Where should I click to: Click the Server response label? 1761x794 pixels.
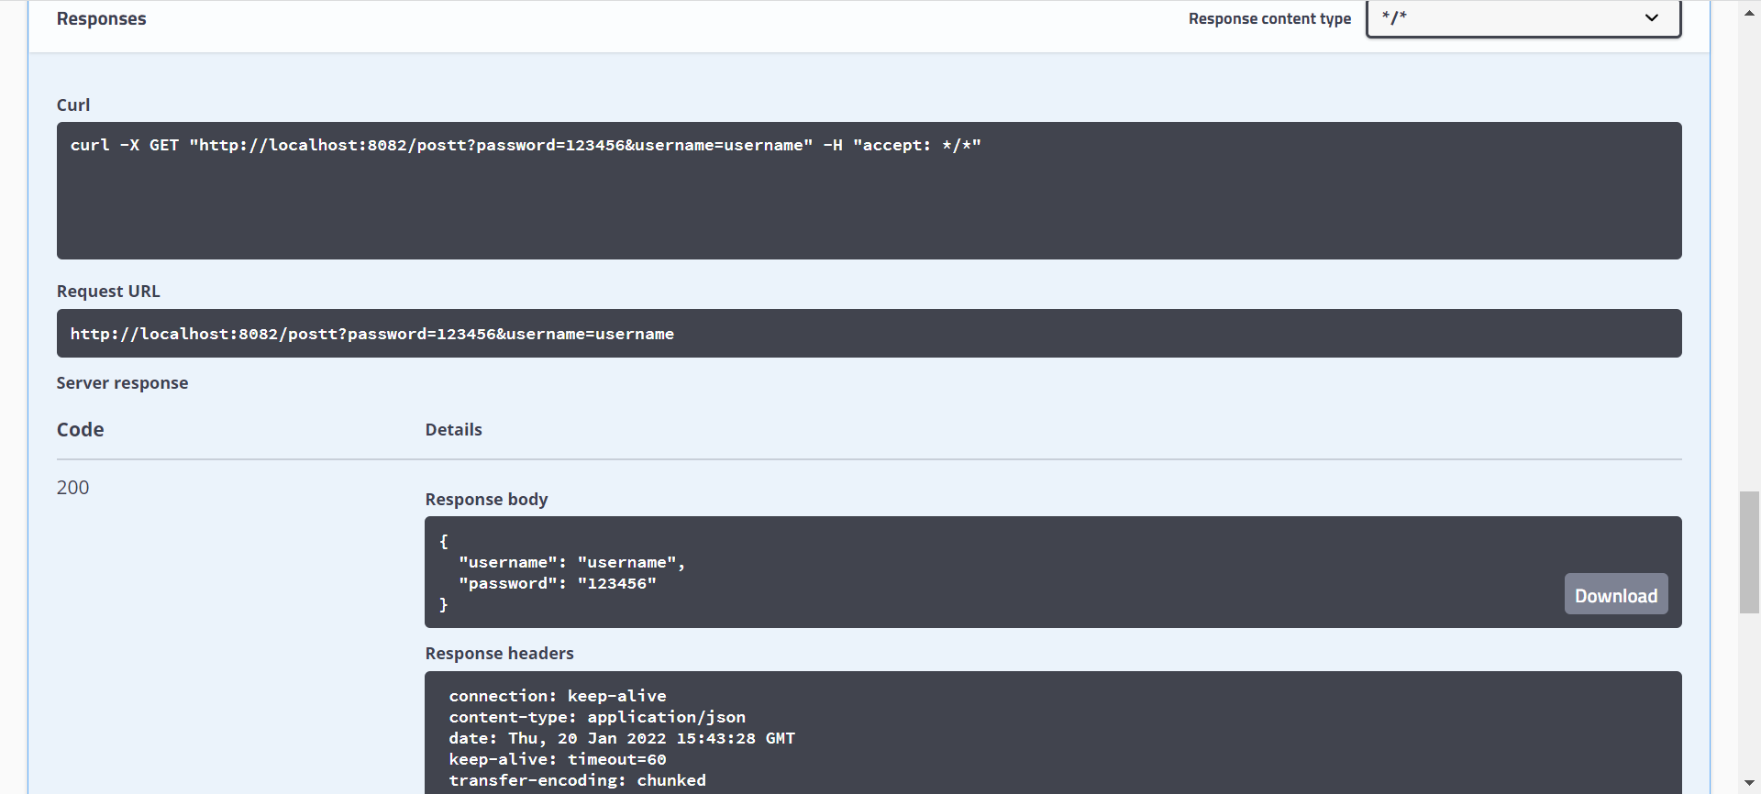click(122, 383)
